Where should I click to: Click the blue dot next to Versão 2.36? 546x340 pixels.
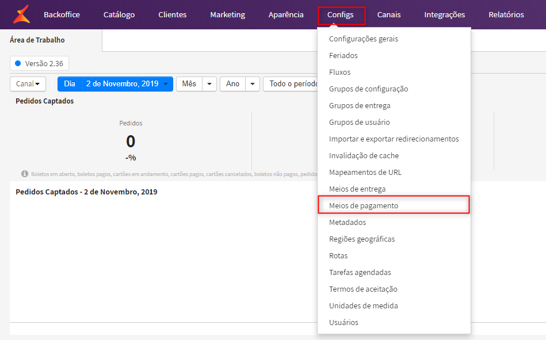click(x=18, y=63)
